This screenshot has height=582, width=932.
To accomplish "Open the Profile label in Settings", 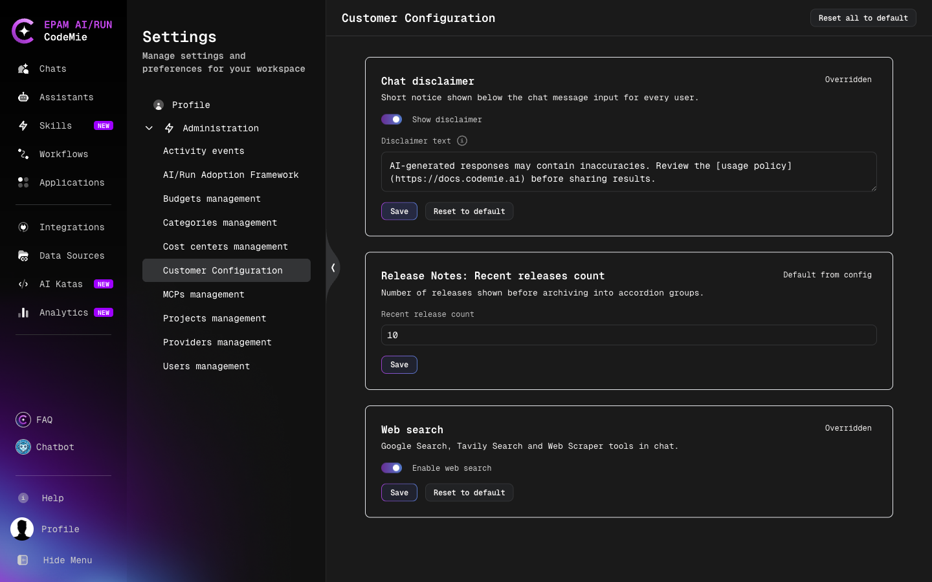I will [x=191, y=105].
